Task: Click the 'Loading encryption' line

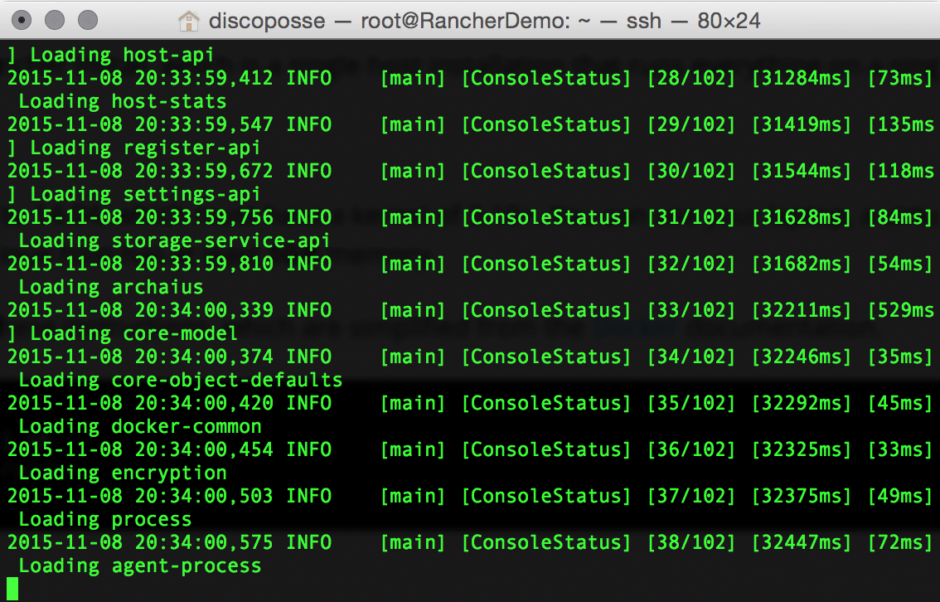Action: click(x=122, y=473)
